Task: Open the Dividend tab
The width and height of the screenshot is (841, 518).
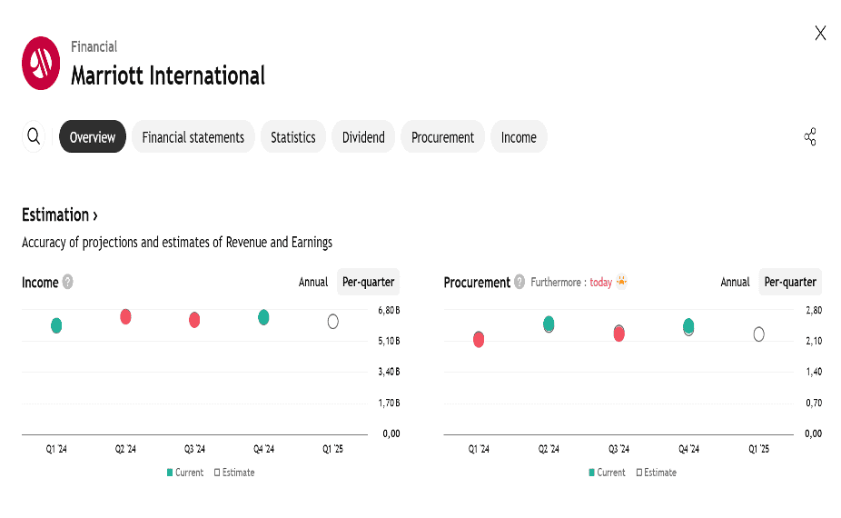Action: 363,137
